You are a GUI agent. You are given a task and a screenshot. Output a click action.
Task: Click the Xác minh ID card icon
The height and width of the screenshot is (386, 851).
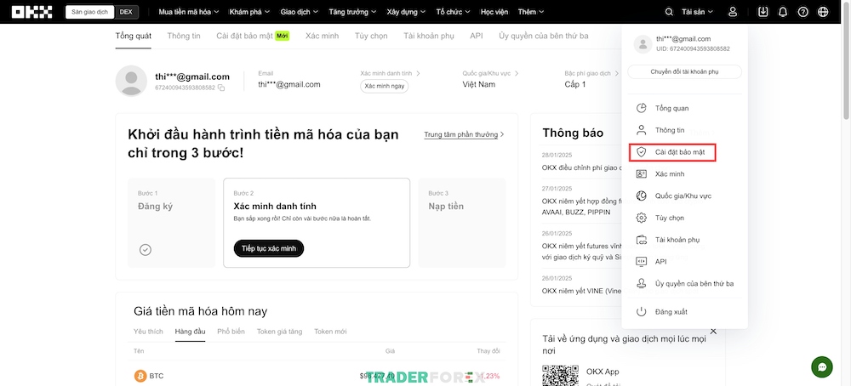tap(641, 174)
